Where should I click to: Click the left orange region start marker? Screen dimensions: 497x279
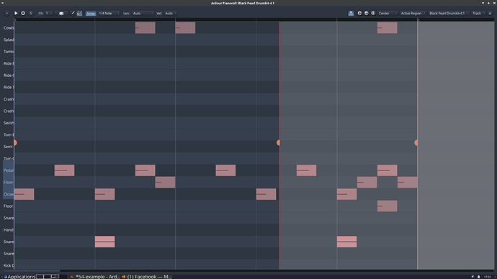(x=15, y=142)
